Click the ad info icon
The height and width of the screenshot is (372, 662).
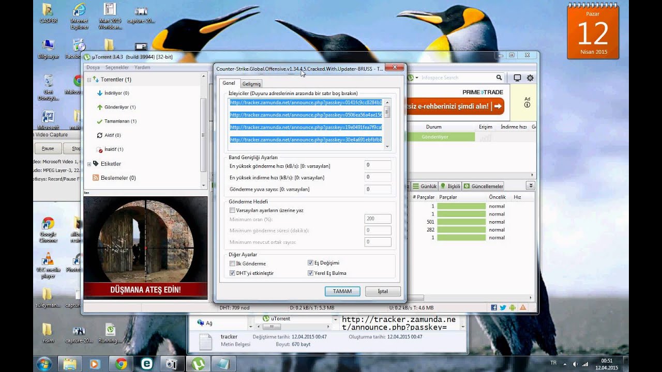pos(527,105)
